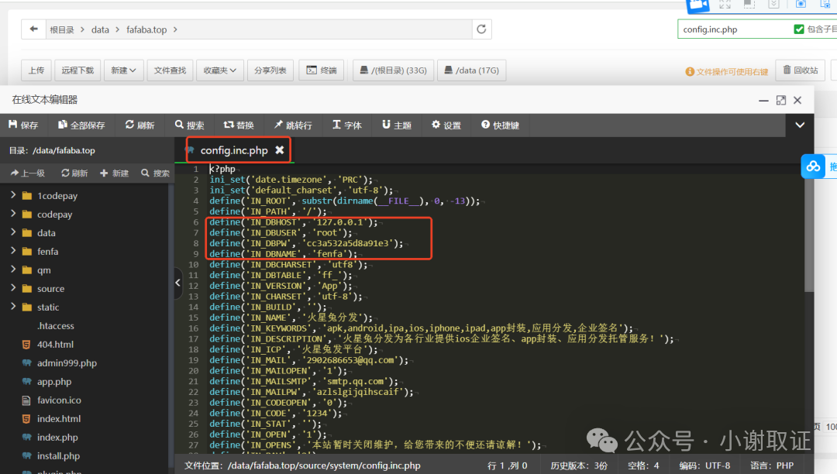Click the 行 1, 列 0 cursor position
837x474 pixels.
507,465
